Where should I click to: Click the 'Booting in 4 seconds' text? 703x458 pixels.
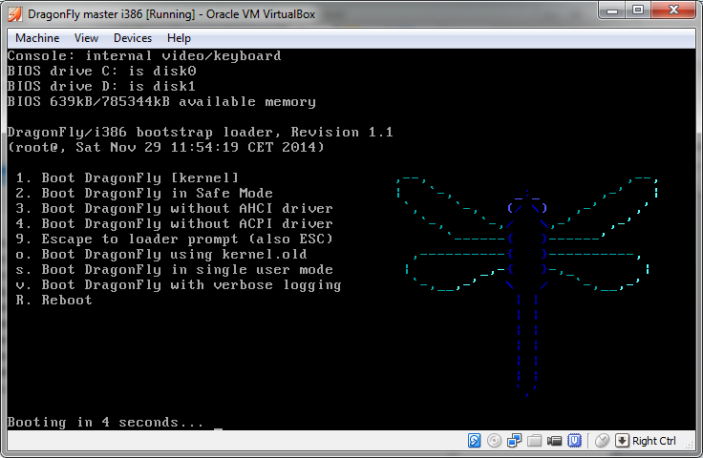105,422
